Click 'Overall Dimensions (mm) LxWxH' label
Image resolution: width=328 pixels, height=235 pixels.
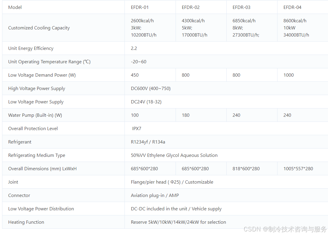point(42,169)
